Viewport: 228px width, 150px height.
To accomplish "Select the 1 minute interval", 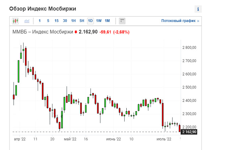I will (40, 21).
